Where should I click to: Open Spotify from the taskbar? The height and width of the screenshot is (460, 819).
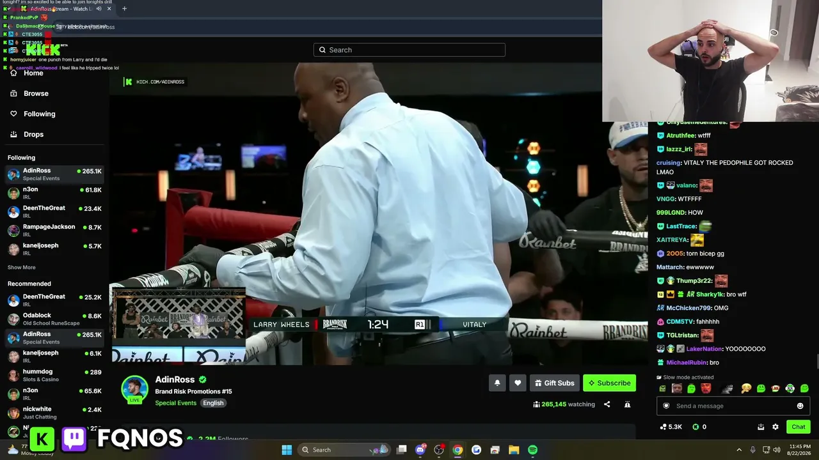click(532, 450)
